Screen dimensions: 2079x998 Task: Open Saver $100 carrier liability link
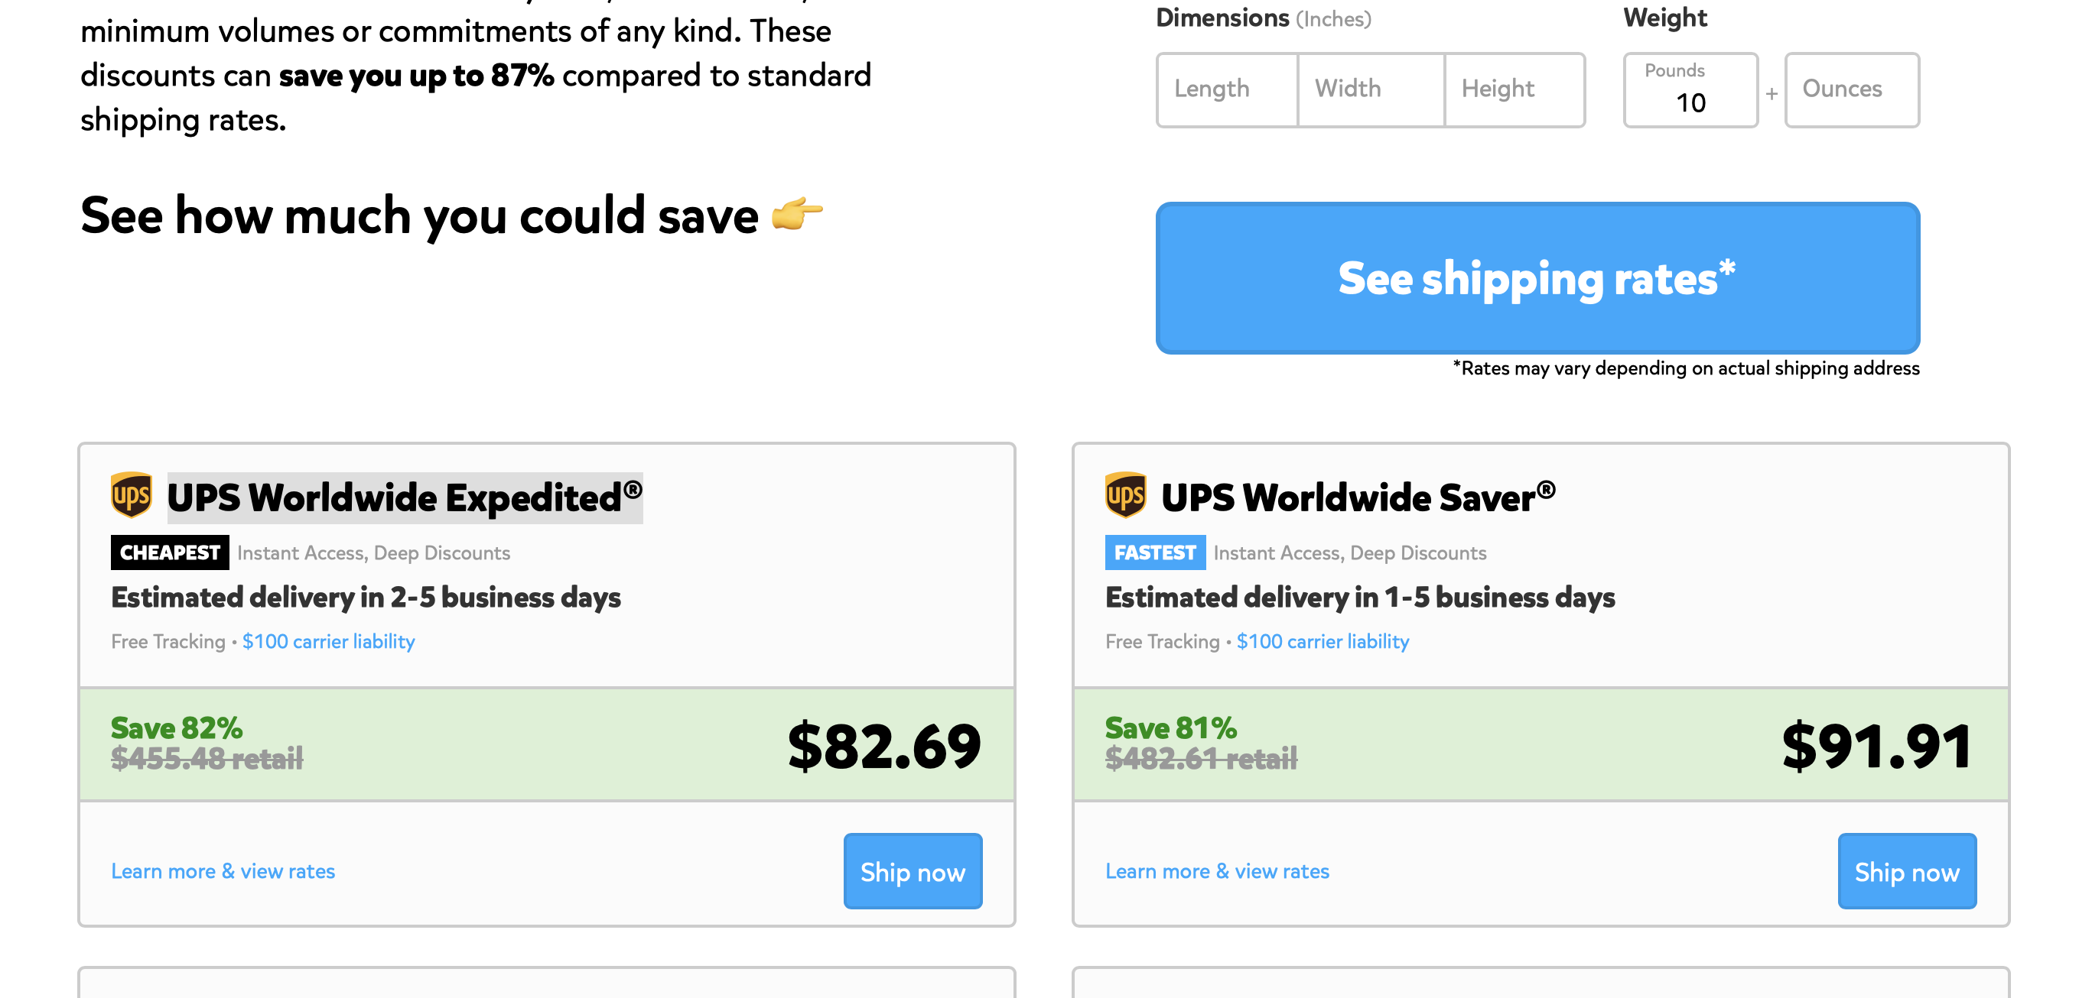[1323, 642]
